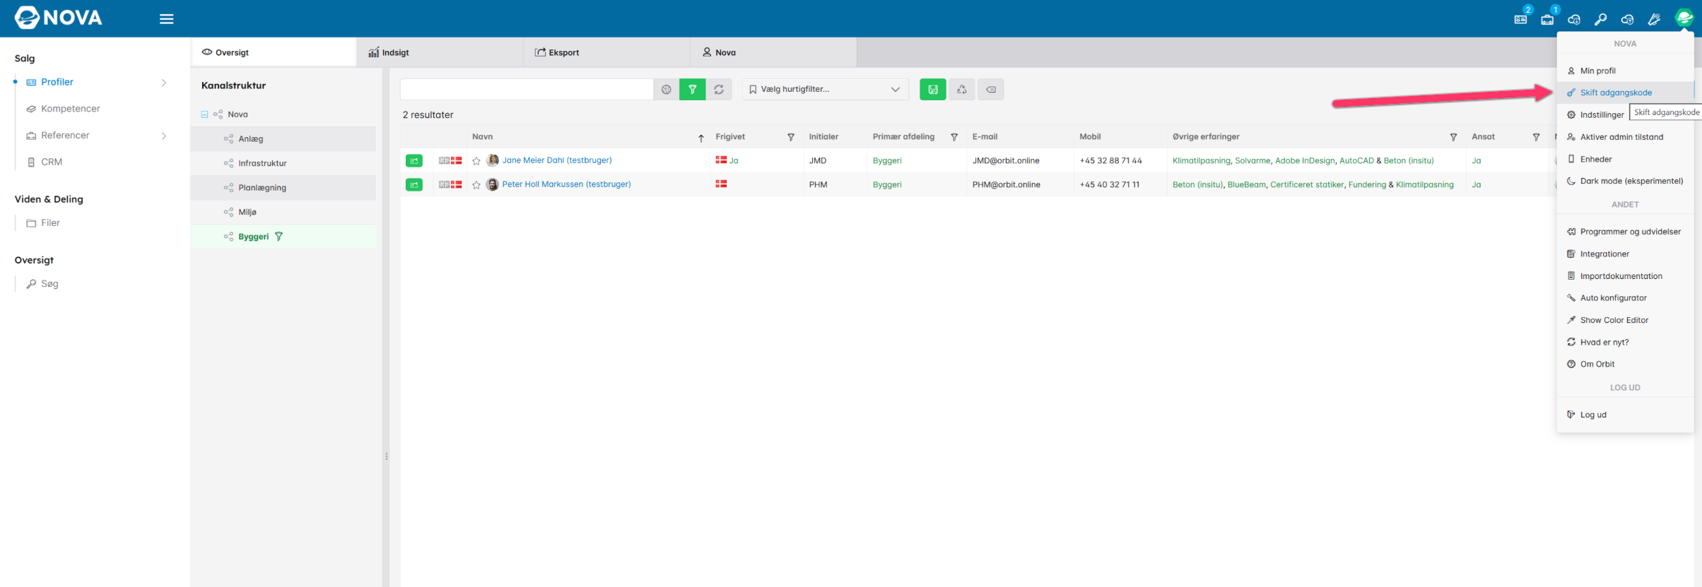Click the party popper icon in the header
This screenshot has height=587, width=1702.
point(1654,19)
